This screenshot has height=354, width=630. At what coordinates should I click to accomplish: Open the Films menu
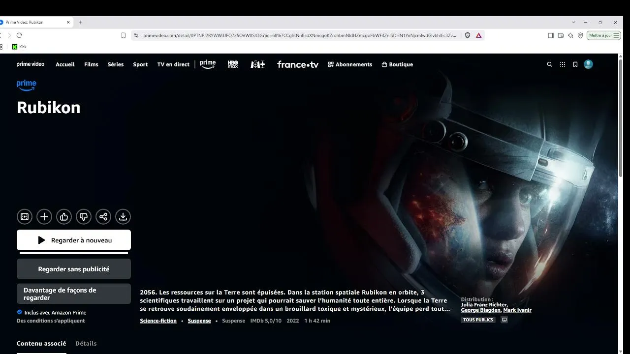[91, 64]
